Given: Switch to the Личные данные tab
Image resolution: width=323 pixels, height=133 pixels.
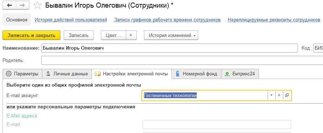Looking at the screenshot, I should [x=67, y=74].
